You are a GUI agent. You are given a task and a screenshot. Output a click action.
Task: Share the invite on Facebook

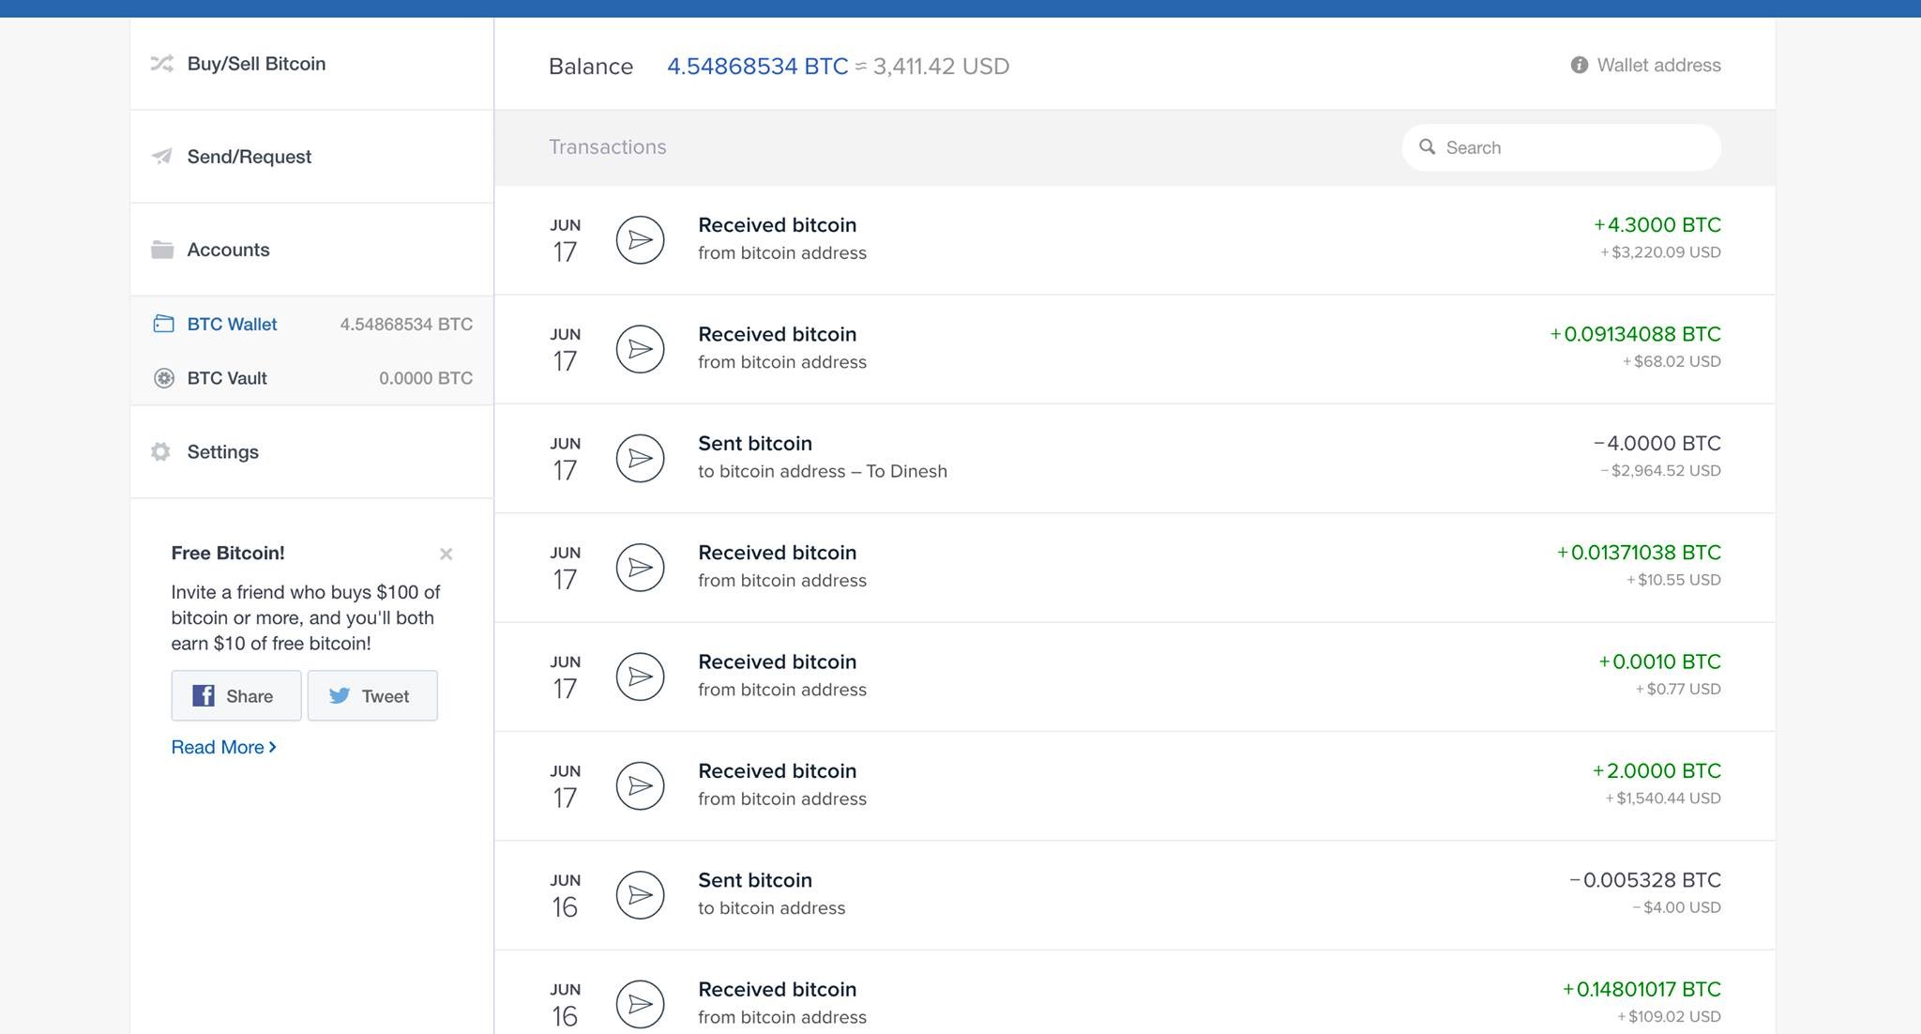point(236,695)
